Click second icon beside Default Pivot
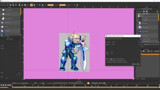The width and height of the screenshot is (160, 90). coord(147,11)
